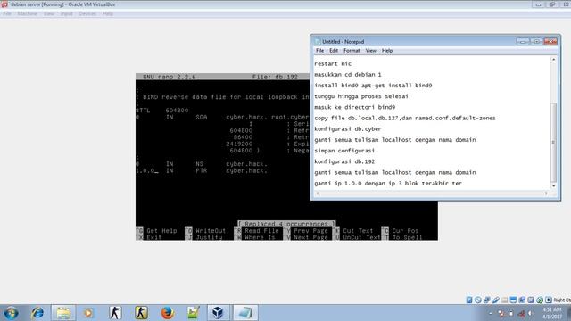The width and height of the screenshot is (571, 321).
Task: Click the line 'simpan configurasi'
Action: [x=344, y=151]
